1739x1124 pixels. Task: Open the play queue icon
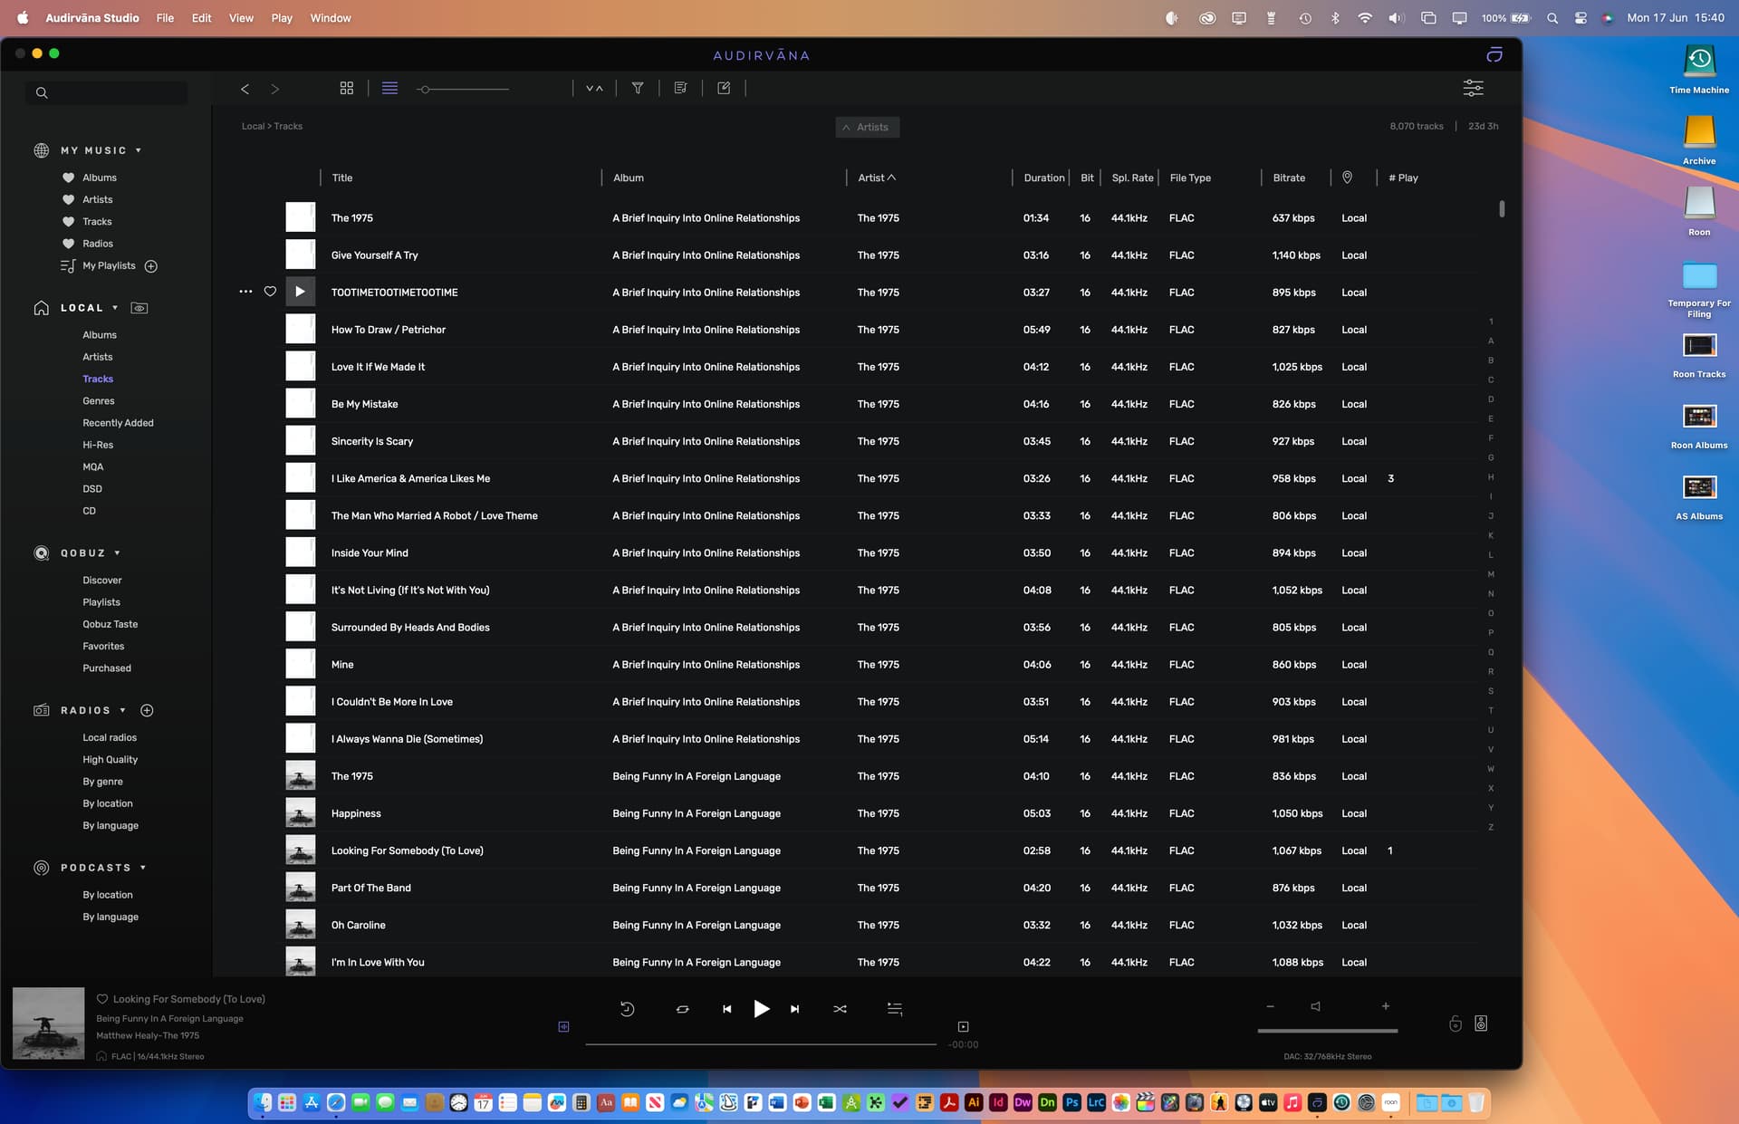coord(894,1008)
